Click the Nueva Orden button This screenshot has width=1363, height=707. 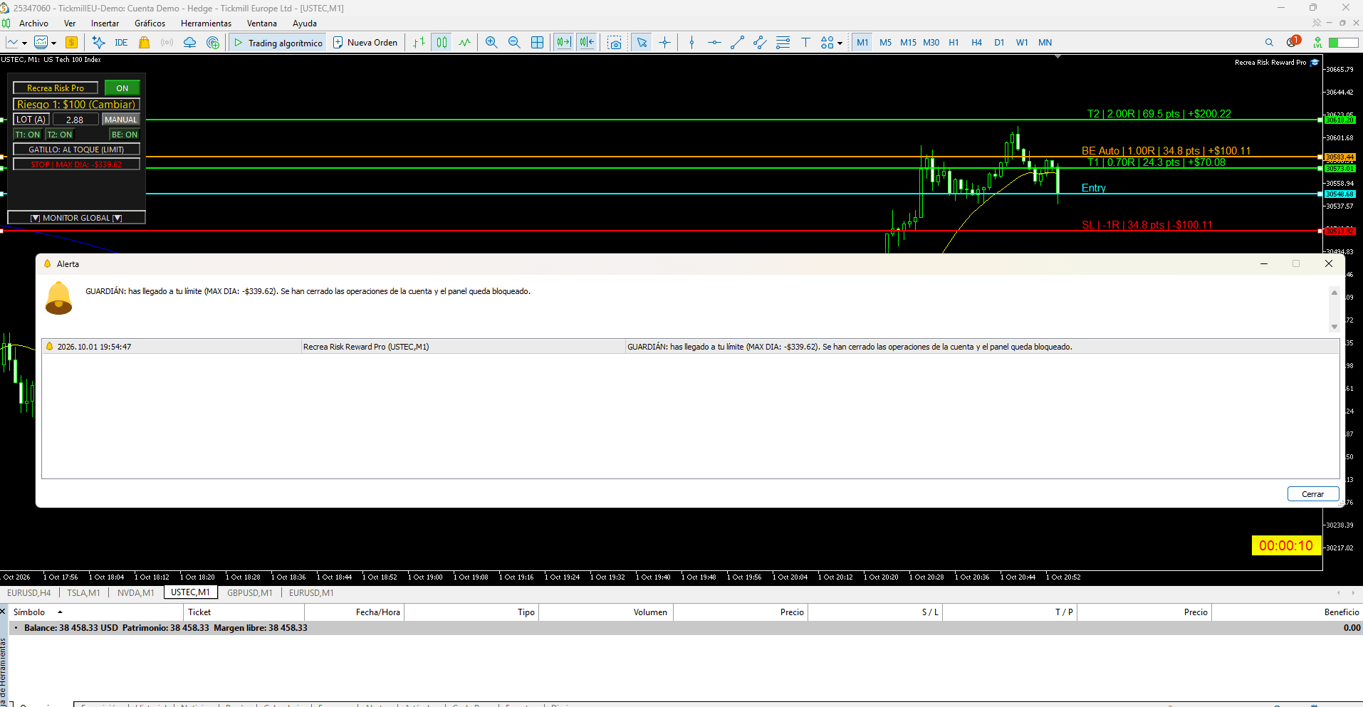pos(365,43)
